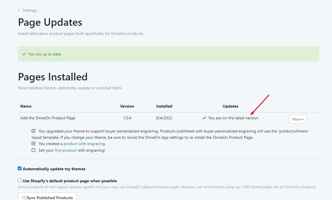
Task: Click the checkmark icon in up to date banner
Action: pos(24,54)
